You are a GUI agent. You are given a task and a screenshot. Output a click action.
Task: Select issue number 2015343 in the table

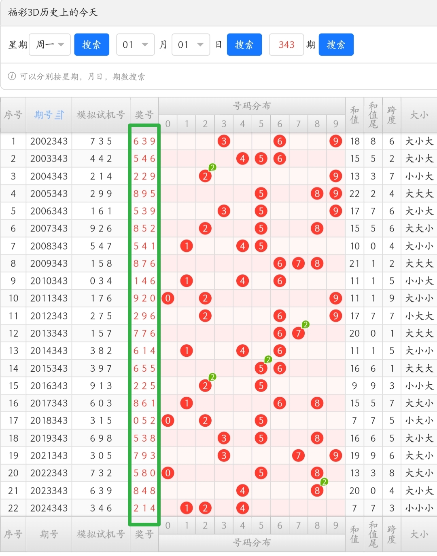[49, 369]
